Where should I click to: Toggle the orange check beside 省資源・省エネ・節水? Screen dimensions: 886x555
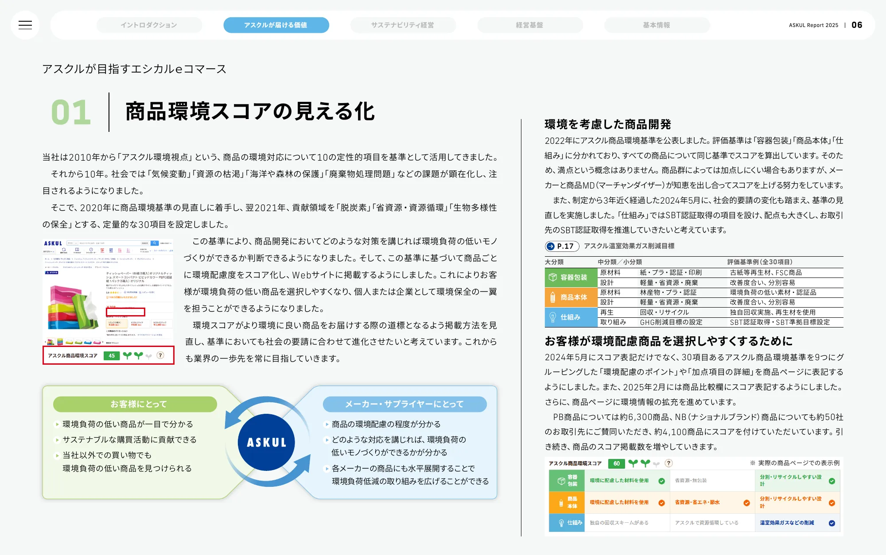click(x=746, y=503)
